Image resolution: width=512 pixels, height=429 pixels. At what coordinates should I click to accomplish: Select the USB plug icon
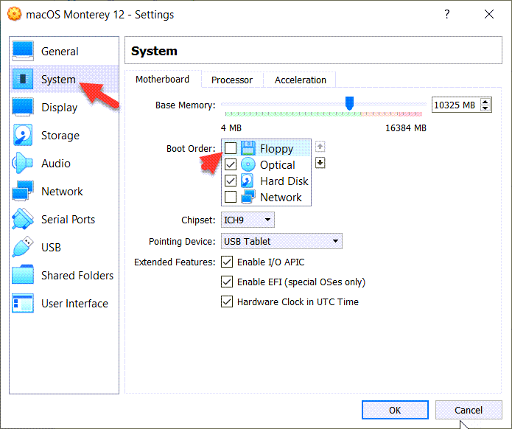[23, 248]
